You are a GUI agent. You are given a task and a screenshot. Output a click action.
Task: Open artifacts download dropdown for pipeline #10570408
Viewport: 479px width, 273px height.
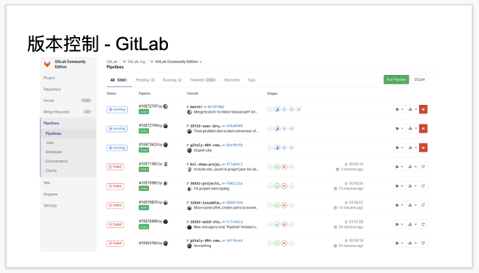pos(413,224)
